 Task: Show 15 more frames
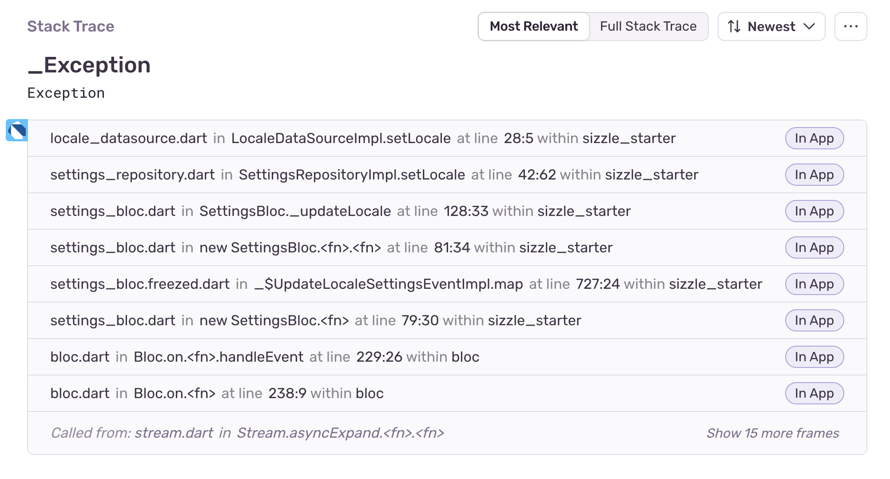point(772,433)
